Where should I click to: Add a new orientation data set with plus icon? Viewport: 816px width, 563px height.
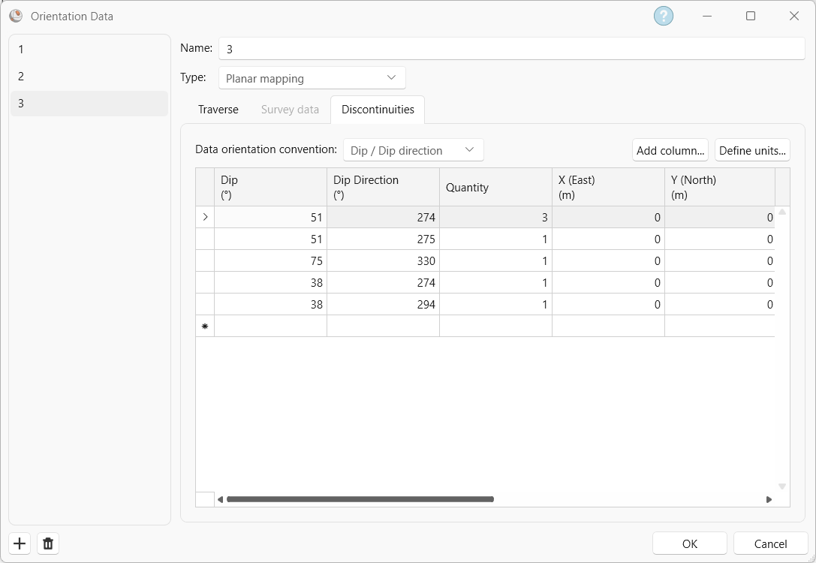(x=19, y=543)
